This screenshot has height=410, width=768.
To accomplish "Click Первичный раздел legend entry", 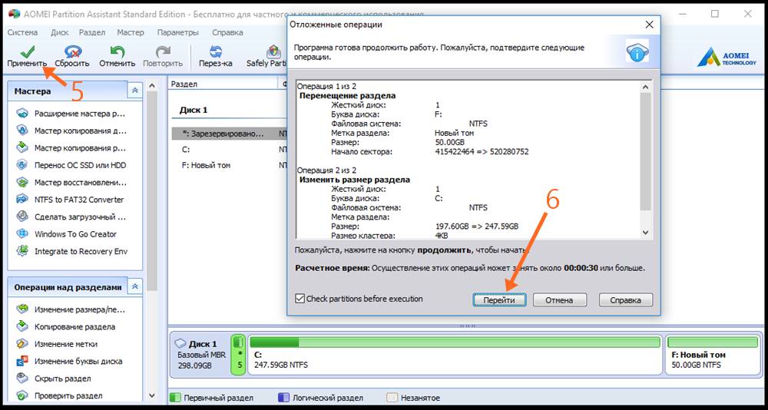I will pos(212,398).
